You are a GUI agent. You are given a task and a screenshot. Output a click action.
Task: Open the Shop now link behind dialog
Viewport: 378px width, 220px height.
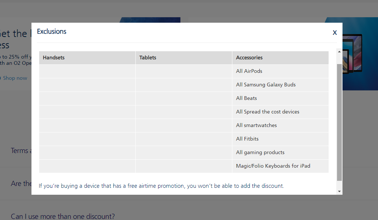pos(15,78)
